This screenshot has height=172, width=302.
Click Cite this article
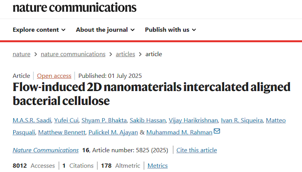pos(197,150)
